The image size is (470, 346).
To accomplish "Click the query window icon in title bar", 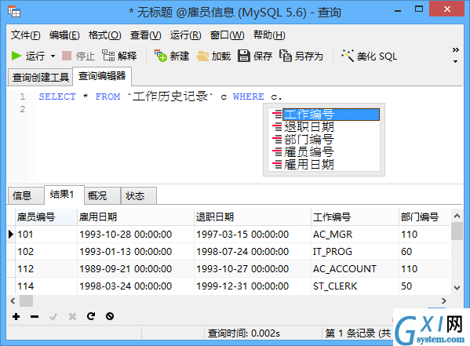I will (14, 12).
